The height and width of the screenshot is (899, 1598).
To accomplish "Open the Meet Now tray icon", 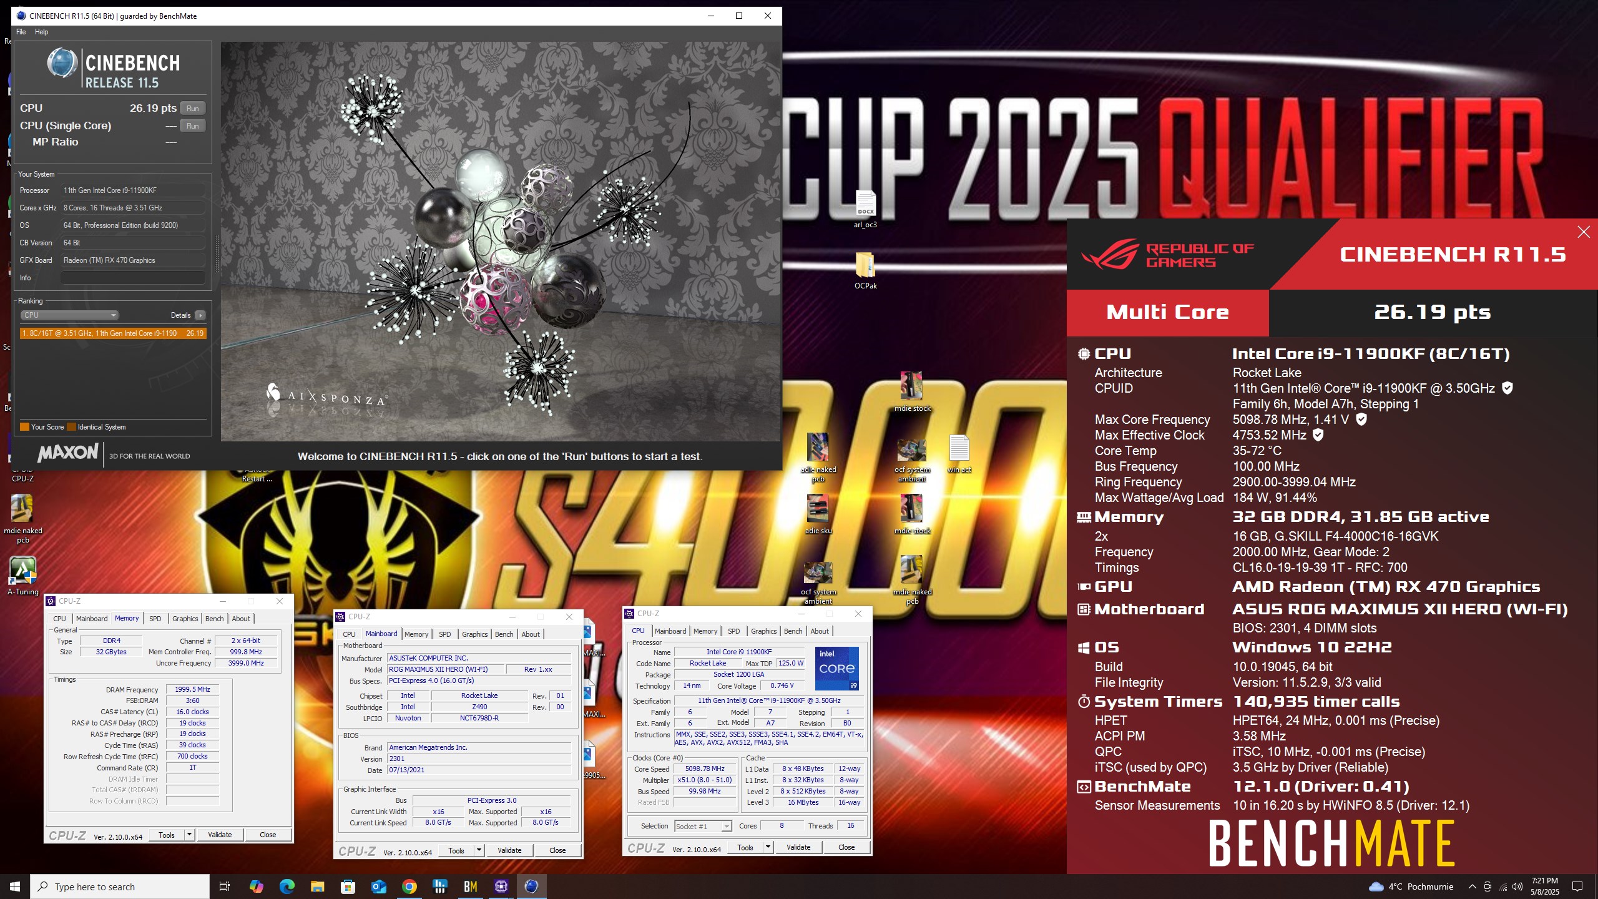I will (1488, 887).
